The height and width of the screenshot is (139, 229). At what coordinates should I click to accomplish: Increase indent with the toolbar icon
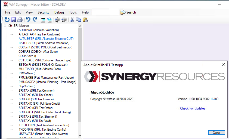coord(58,20)
